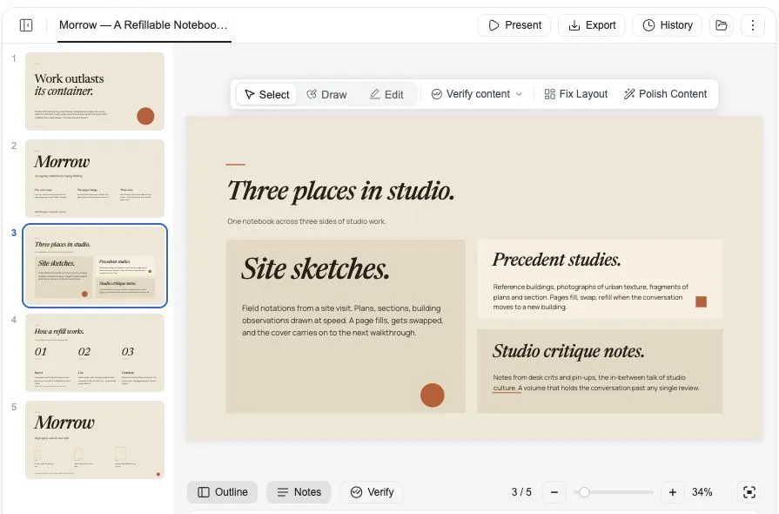The image size is (779, 514).
Task: Toggle the Outline panel button
Action: point(223,492)
